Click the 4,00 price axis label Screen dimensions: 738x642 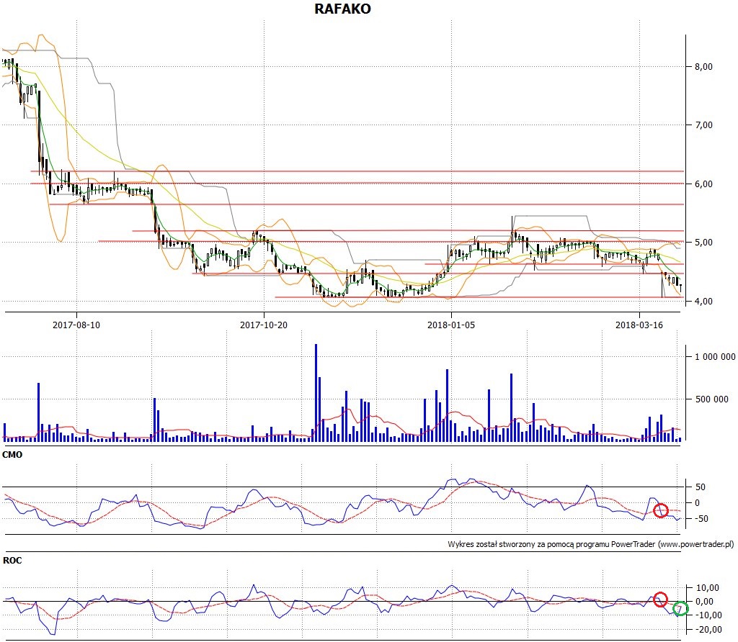pos(703,301)
